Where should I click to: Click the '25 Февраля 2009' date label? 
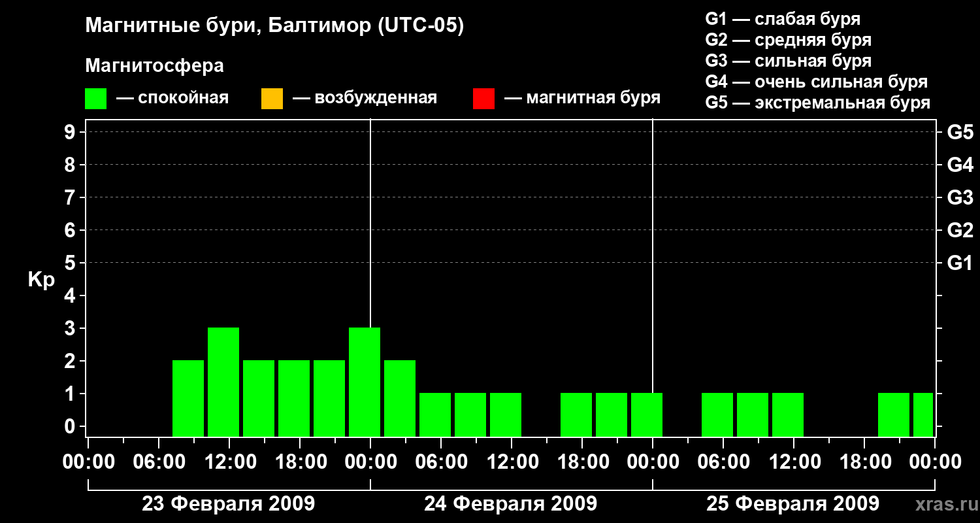[793, 504]
